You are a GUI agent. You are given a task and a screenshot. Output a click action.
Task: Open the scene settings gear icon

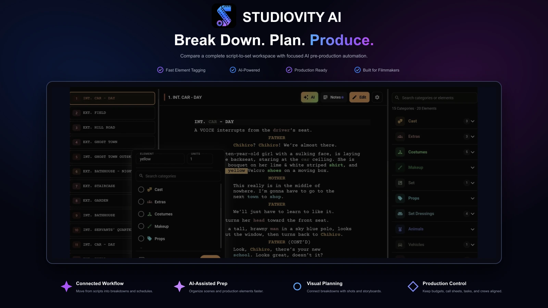tap(377, 97)
